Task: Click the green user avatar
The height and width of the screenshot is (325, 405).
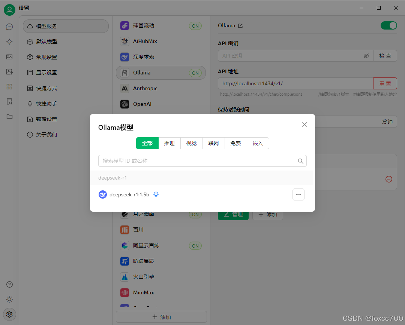Action: click(9, 10)
